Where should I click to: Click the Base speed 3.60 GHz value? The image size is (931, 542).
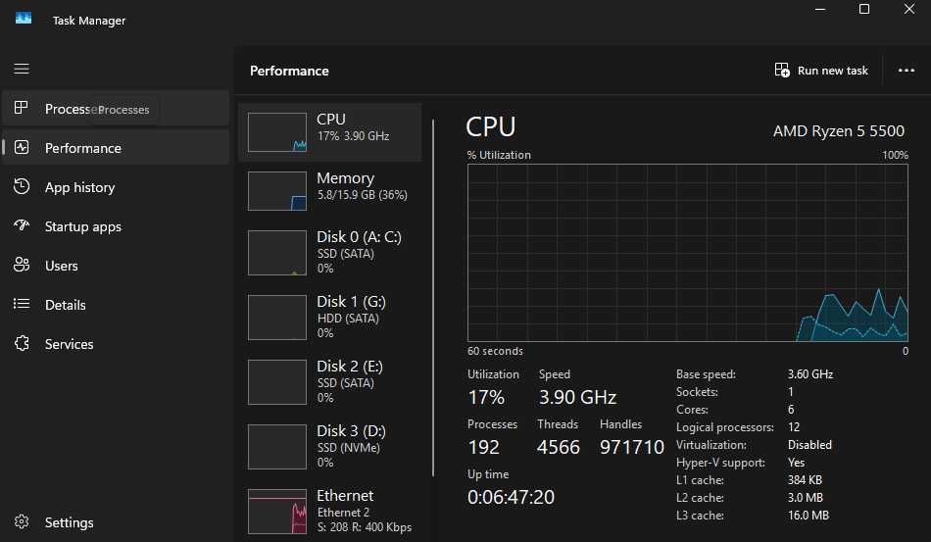click(x=810, y=374)
